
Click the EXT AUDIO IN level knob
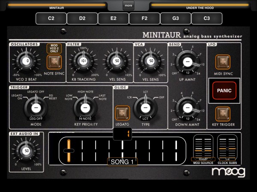click(x=27, y=151)
